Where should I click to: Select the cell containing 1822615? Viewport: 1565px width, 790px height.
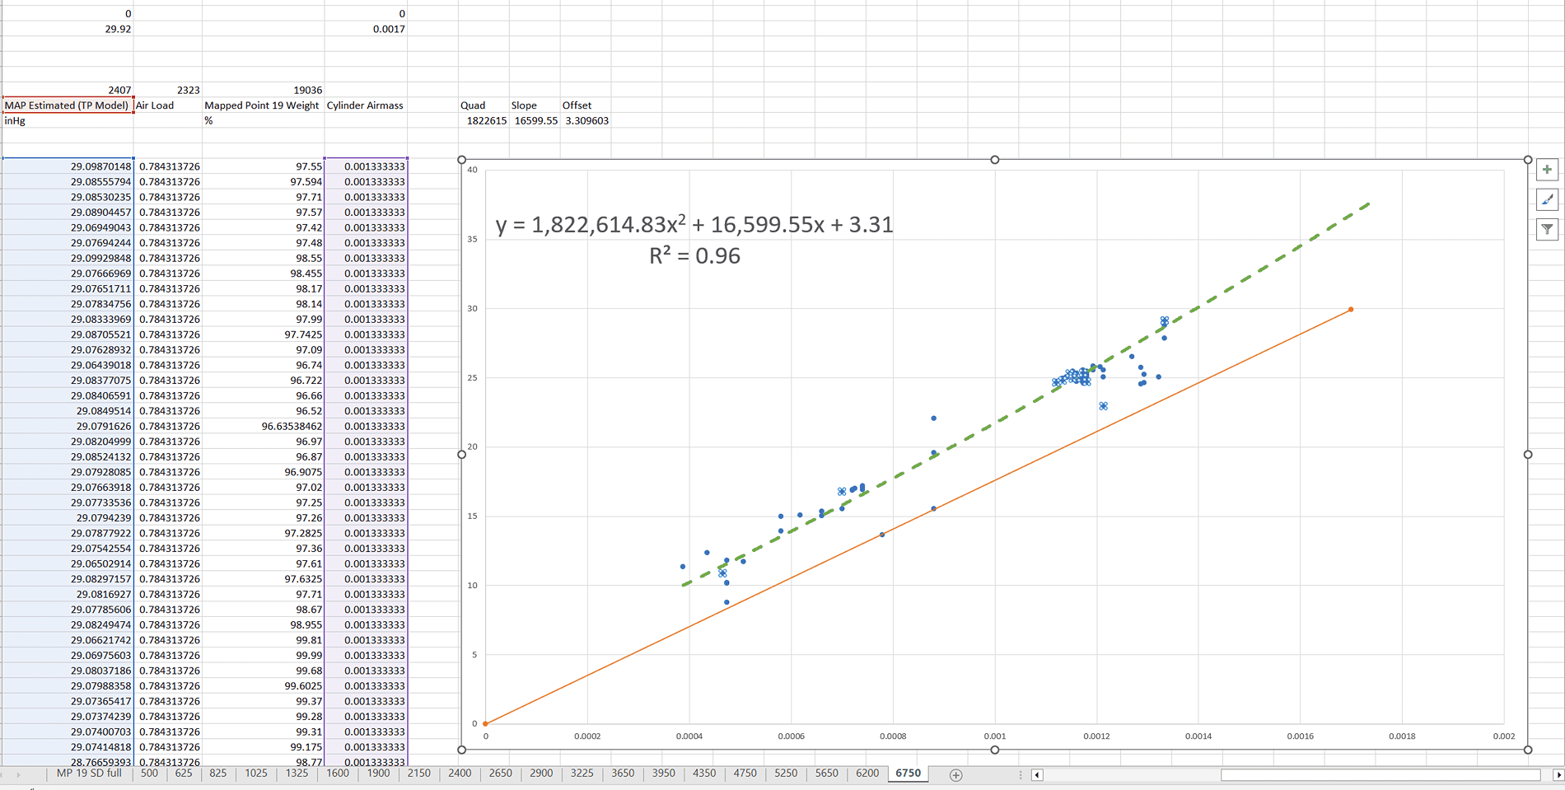[x=484, y=121]
